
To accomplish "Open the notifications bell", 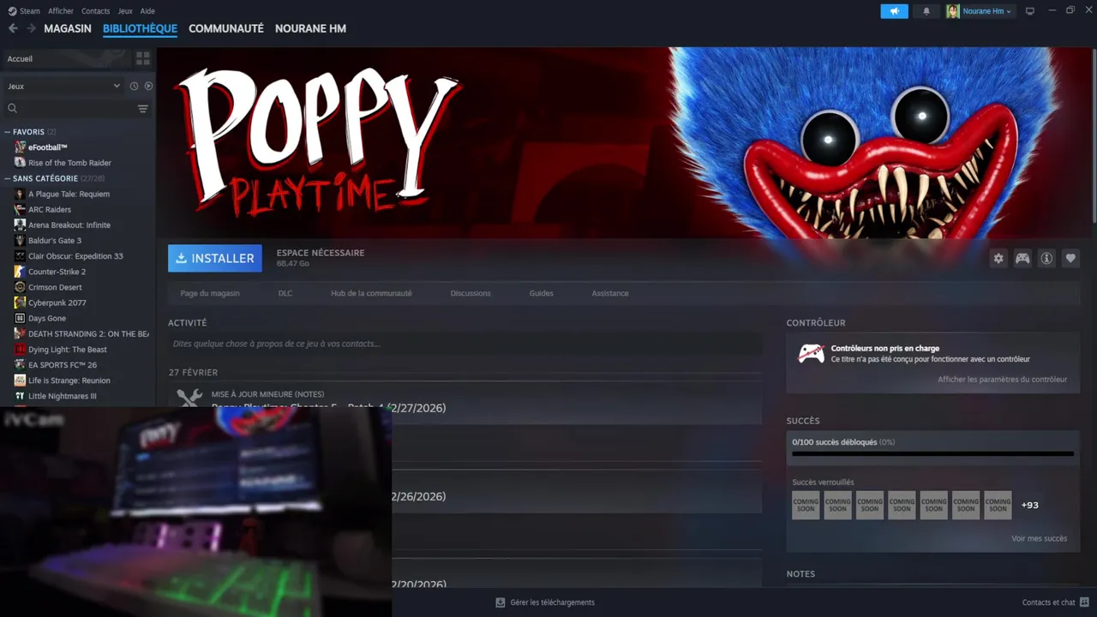I will (x=926, y=11).
